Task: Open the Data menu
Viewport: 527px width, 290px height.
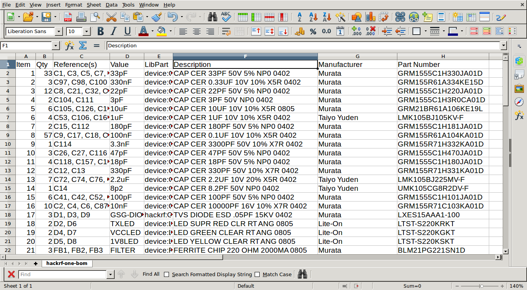Action: (111, 5)
